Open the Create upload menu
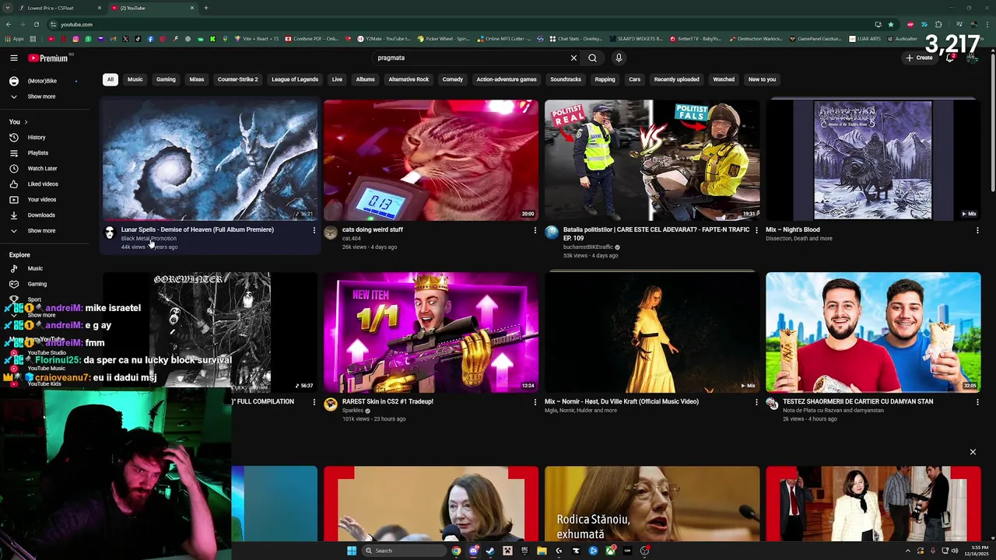 919,58
